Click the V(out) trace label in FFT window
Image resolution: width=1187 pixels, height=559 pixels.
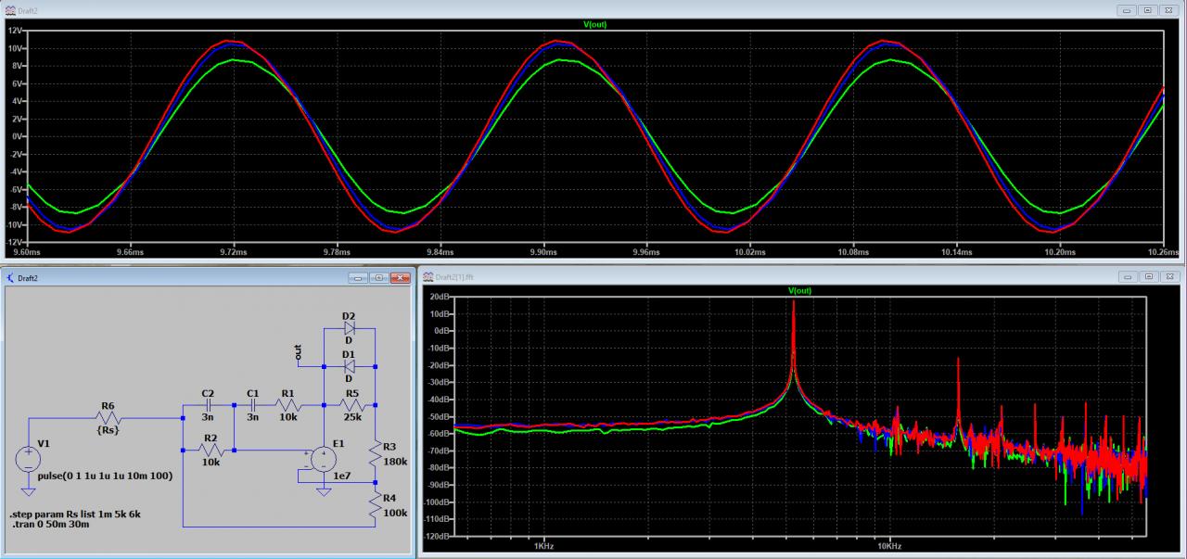[x=799, y=290]
